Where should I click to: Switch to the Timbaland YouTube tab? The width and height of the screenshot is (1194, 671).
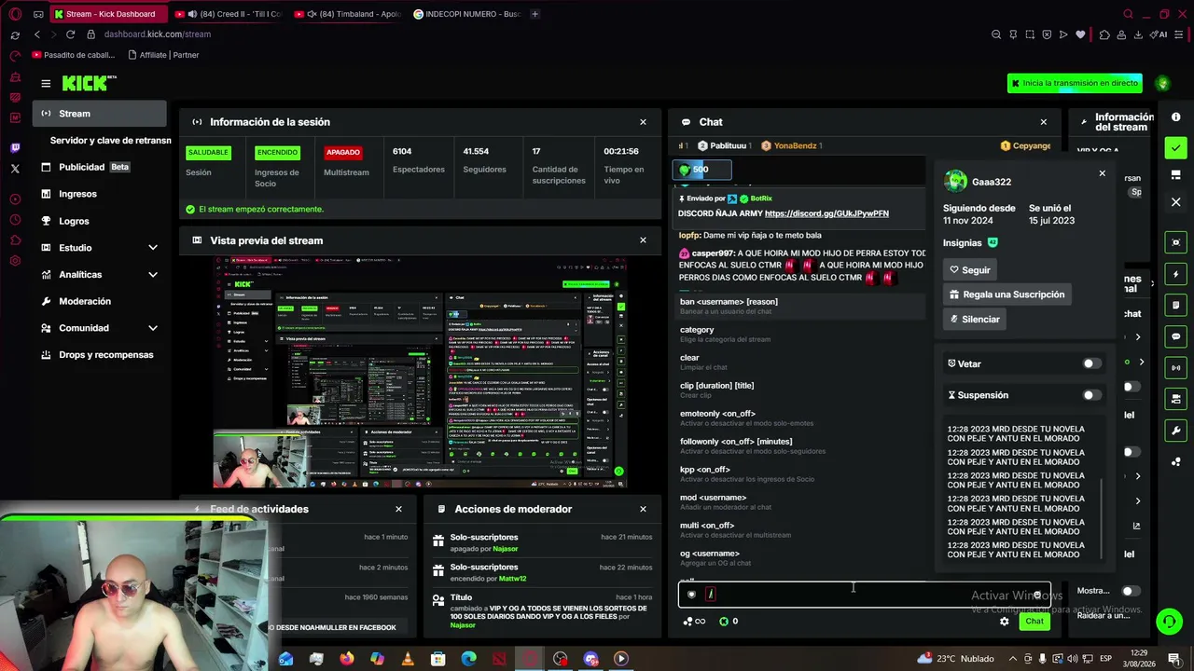346,14
